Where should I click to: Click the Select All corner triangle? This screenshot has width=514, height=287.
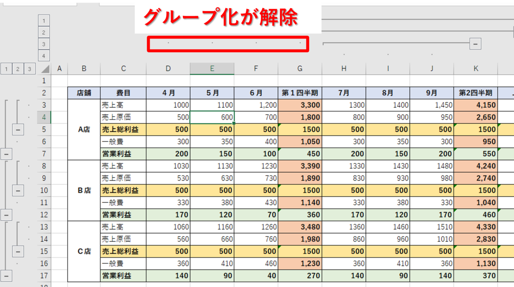[44, 69]
